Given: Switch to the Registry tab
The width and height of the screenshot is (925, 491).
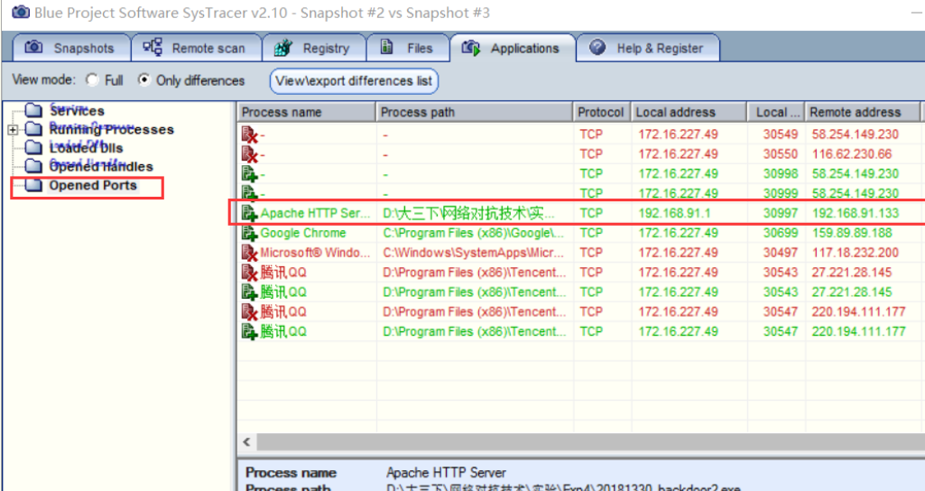Looking at the screenshot, I should (x=314, y=48).
